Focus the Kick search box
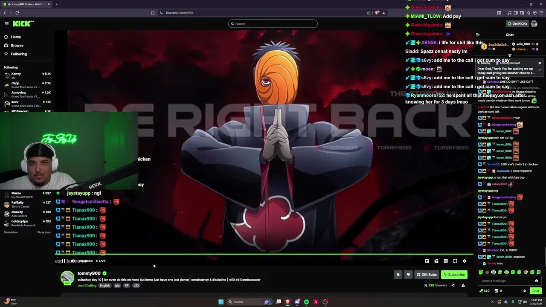Screen dimensions: 546x307 click(x=273, y=24)
